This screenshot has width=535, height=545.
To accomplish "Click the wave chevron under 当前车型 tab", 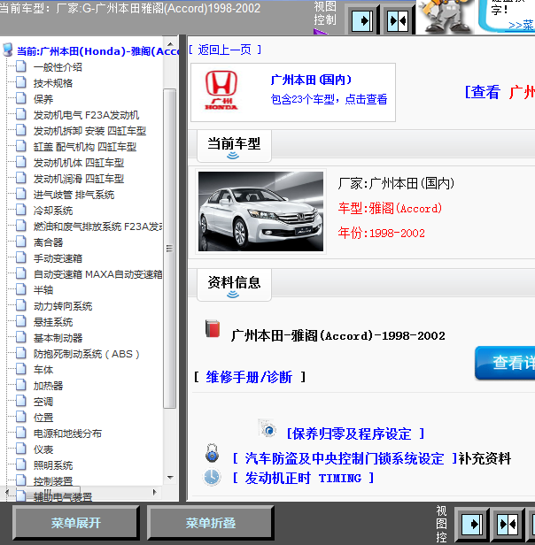I will click(233, 156).
